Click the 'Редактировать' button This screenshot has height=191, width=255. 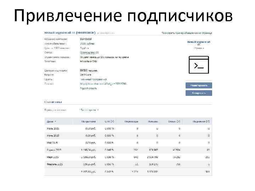pos(199,86)
